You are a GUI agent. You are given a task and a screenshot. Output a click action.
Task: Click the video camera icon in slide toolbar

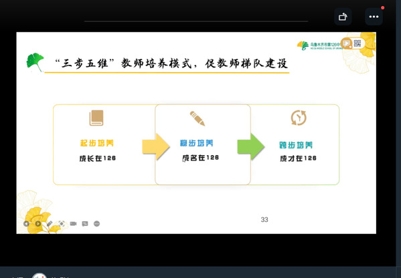[73, 224]
